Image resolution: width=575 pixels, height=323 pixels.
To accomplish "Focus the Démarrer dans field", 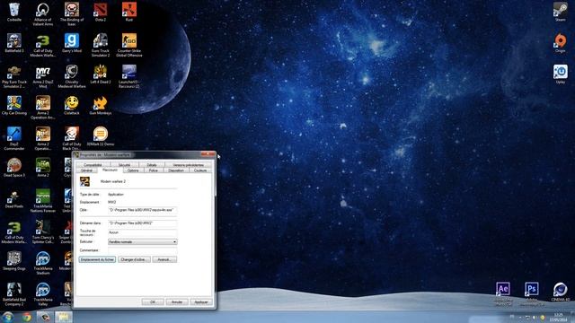I will click(143, 223).
